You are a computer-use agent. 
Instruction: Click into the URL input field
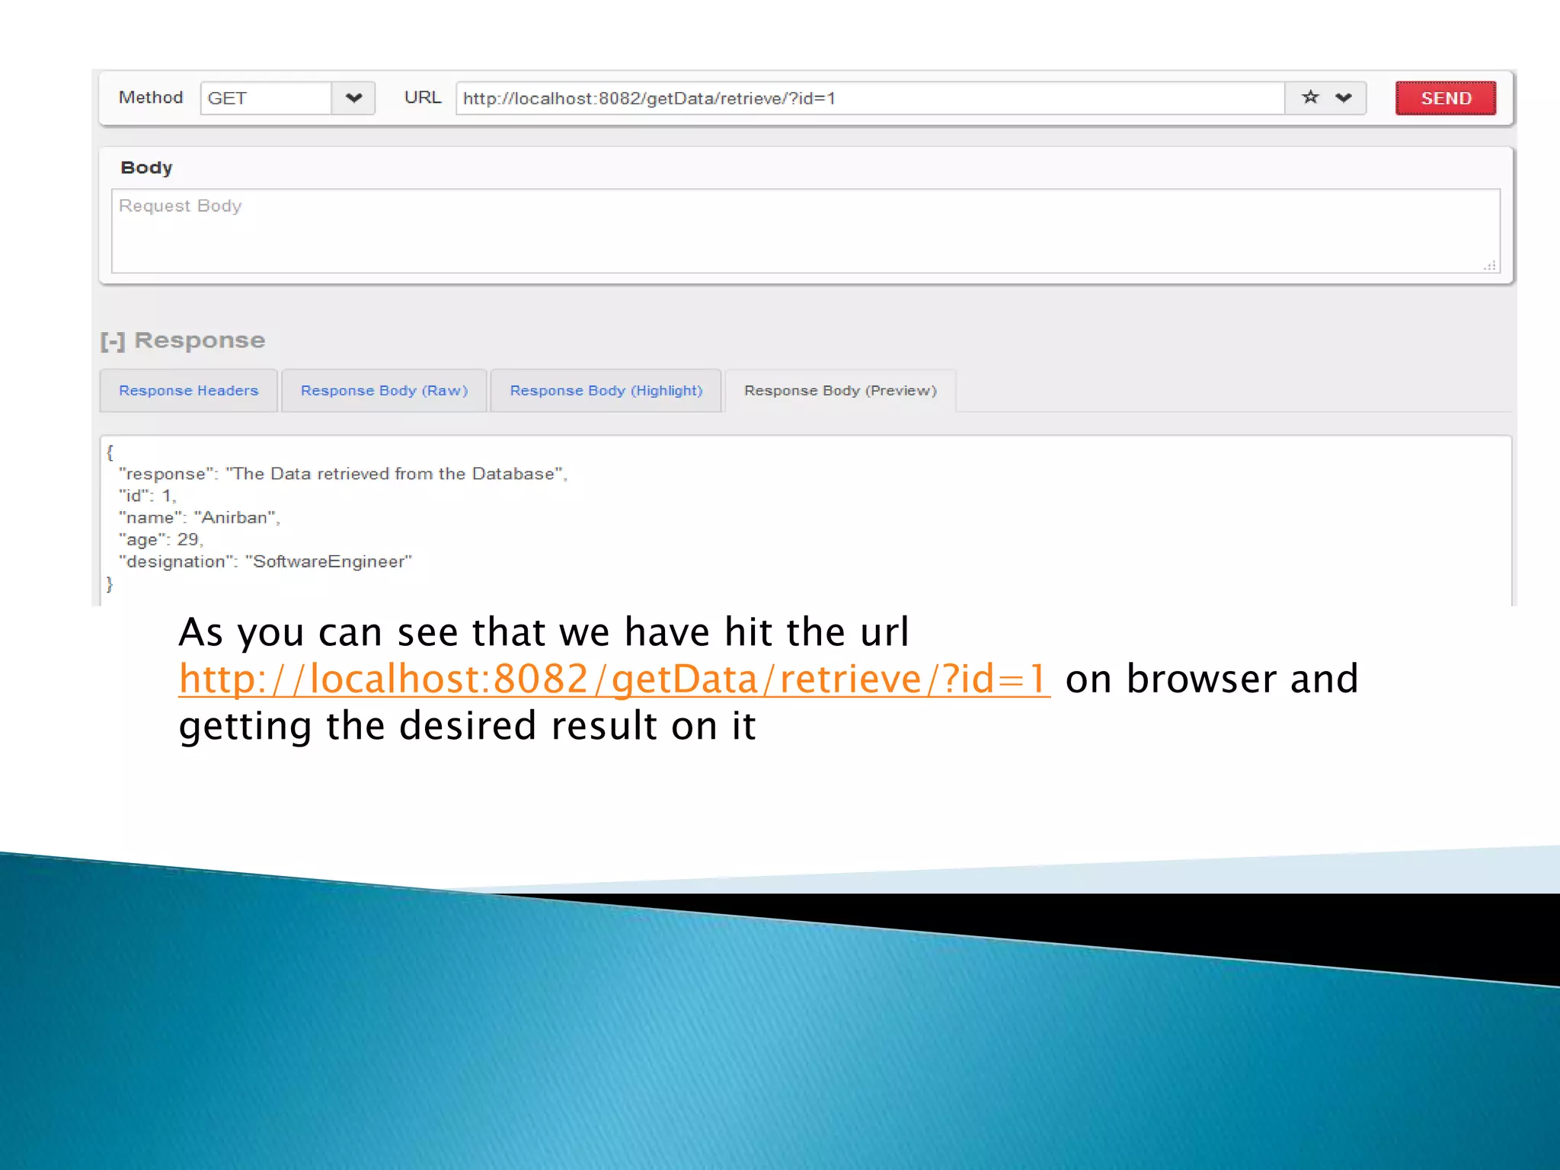[868, 98]
